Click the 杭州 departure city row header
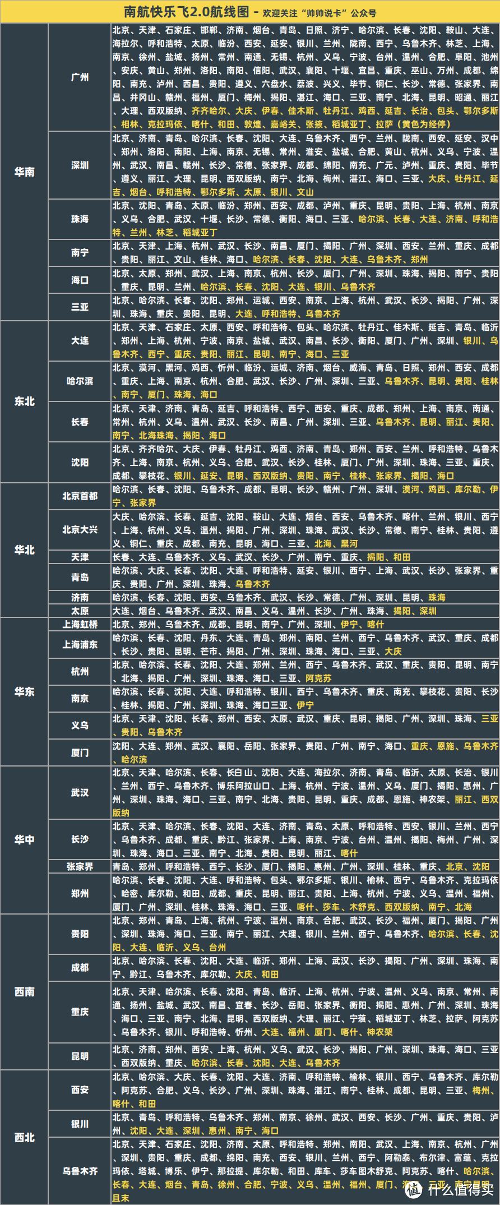 point(80,672)
